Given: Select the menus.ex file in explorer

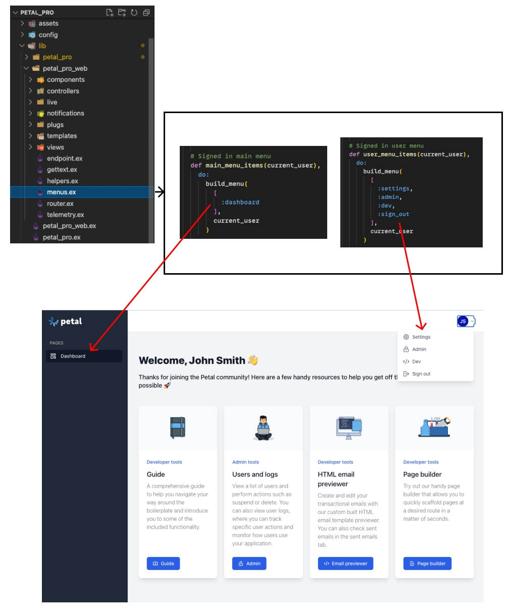Looking at the screenshot, I should pos(61,192).
